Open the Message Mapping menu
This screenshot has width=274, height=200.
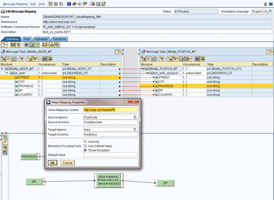tap(15, 4)
